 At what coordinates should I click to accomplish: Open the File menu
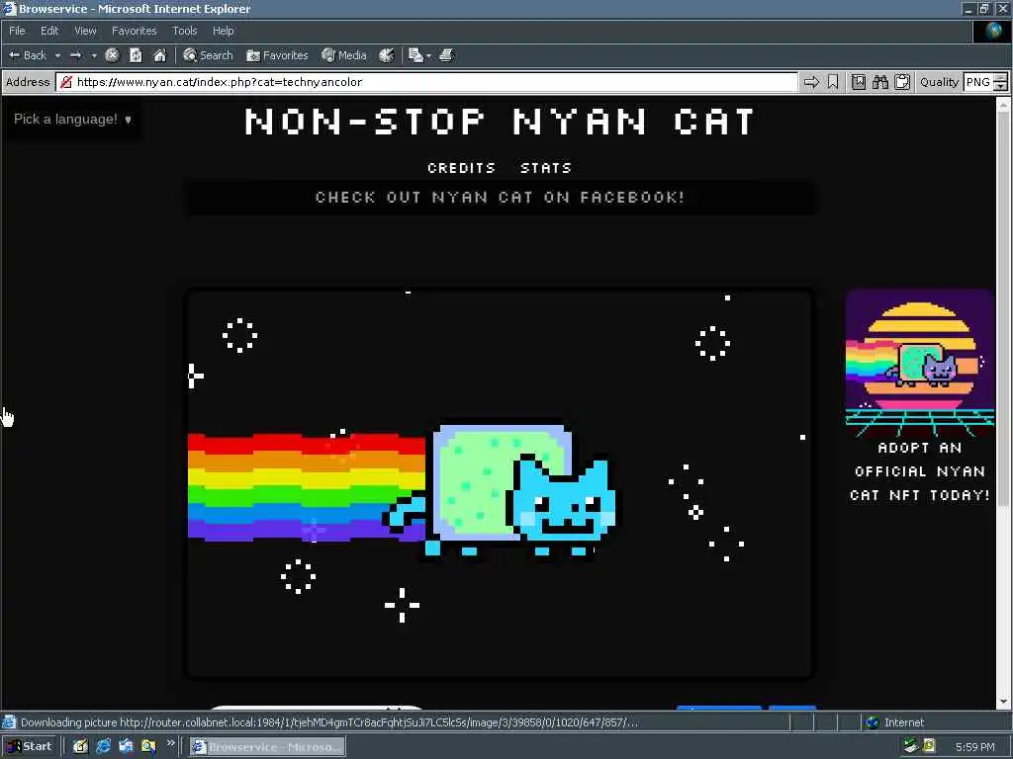17,31
